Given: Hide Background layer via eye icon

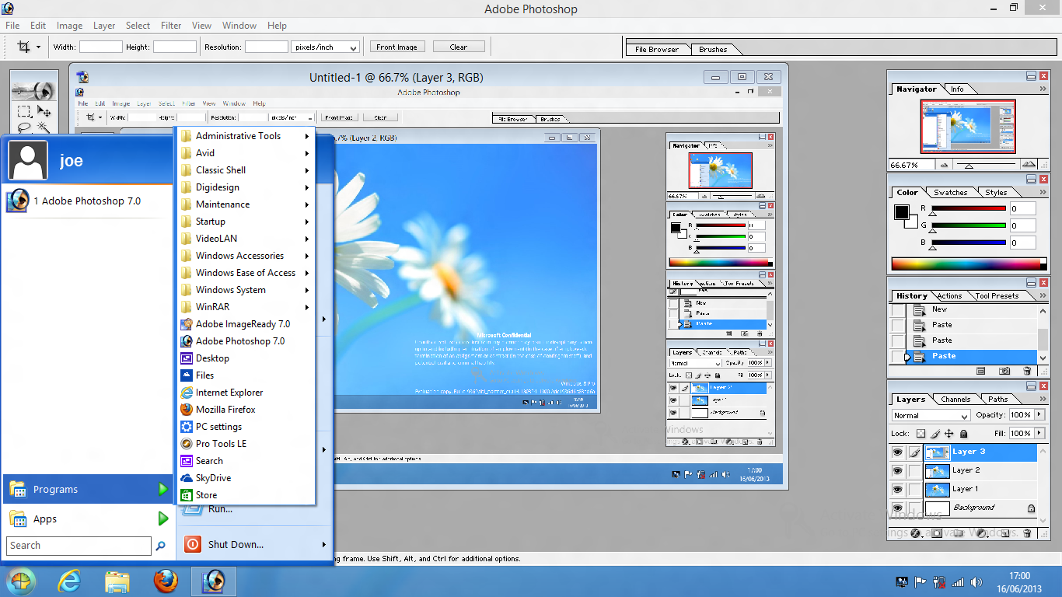Looking at the screenshot, I should [897, 508].
